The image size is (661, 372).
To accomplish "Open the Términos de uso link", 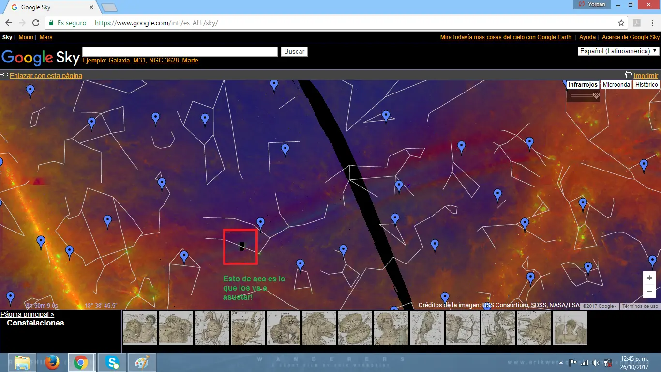I will pyautogui.click(x=640, y=306).
